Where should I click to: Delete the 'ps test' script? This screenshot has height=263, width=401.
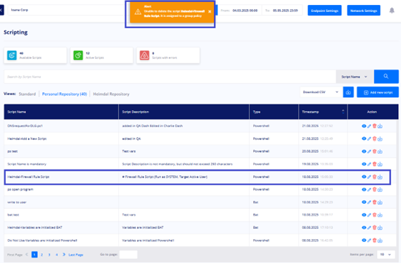click(x=374, y=152)
